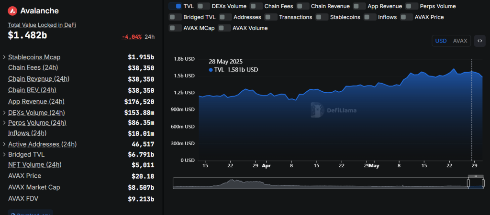Enable the Perps Volume toggle
Viewport: 490px width, 215px height.
click(412, 6)
